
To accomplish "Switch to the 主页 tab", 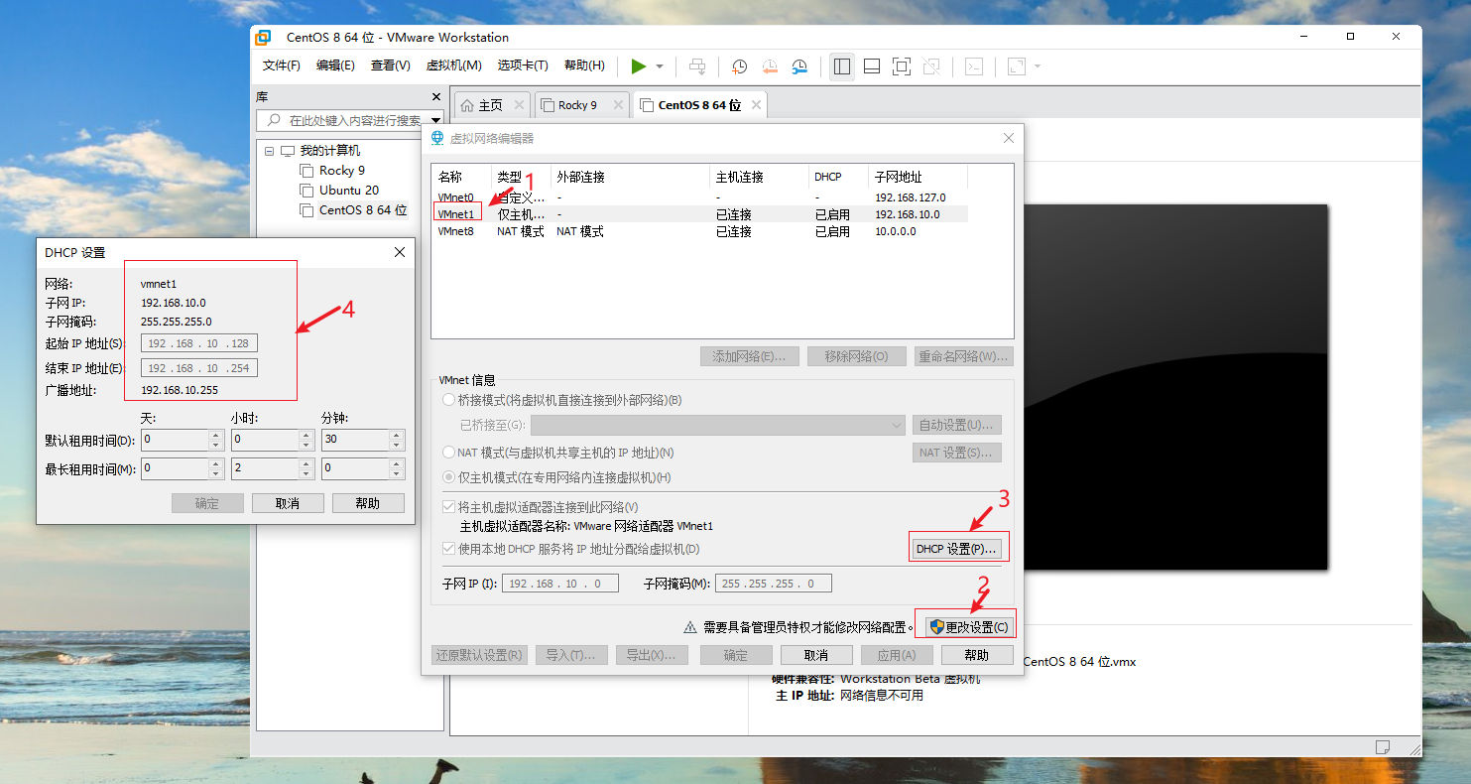I will pyautogui.click(x=490, y=104).
